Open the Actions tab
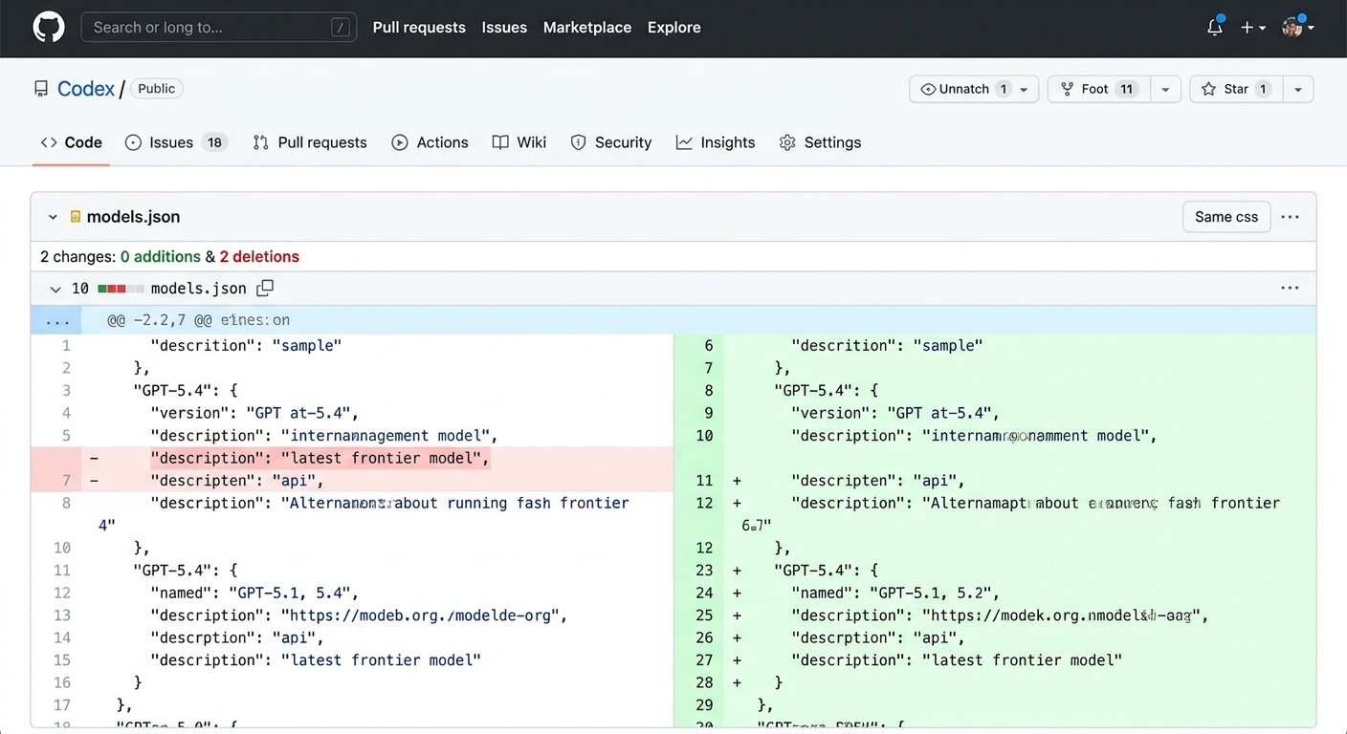Viewport: 1347px width, 734px height. tap(431, 142)
